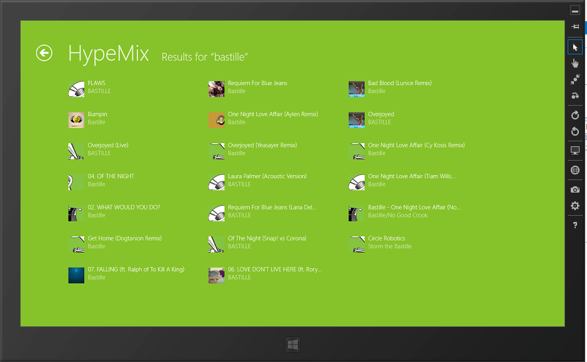Screen dimensions: 587x362
Task: Click the back arrow next to HypeMix
Action: [44, 53]
